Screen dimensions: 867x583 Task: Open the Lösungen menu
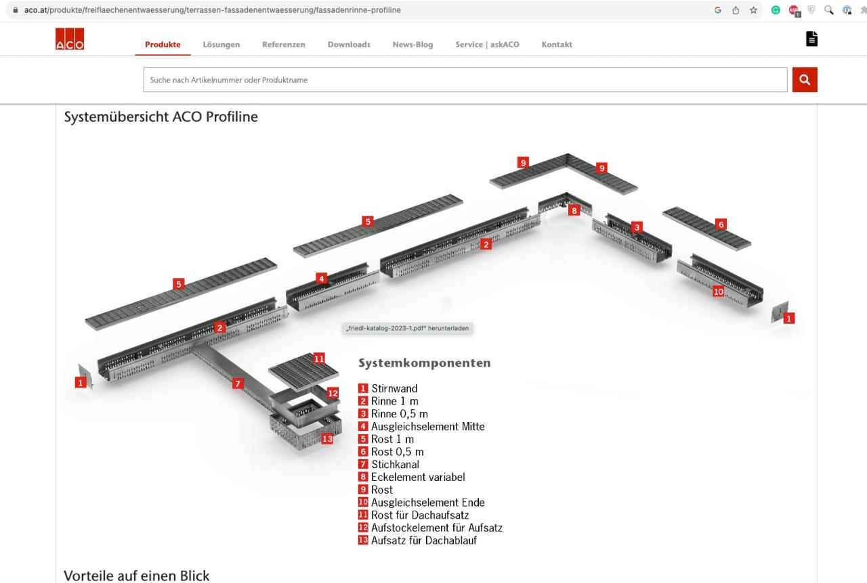[x=221, y=45]
